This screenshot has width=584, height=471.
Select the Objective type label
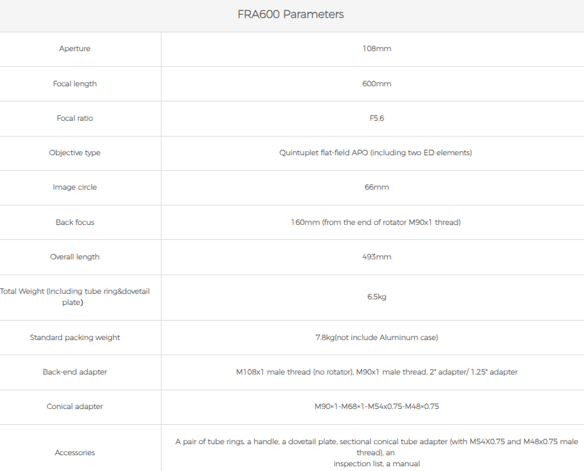click(75, 152)
